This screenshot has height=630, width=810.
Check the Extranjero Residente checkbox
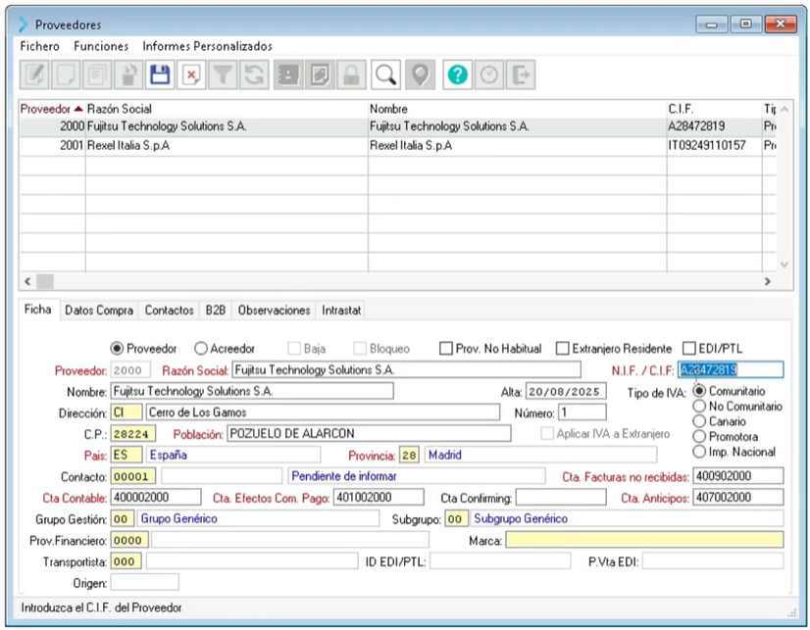click(x=562, y=348)
